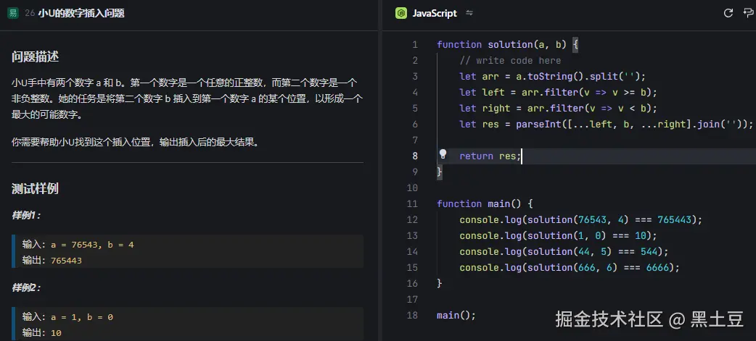Image resolution: width=756 pixels, height=341 pixels.
Task: Click line number 17 in the gutter
Action: (x=412, y=299)
